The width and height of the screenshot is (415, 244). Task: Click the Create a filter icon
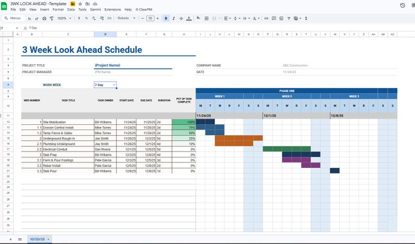(289, 18)
